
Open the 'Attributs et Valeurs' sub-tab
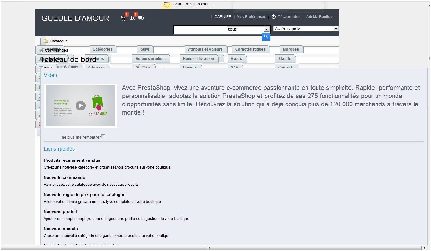coord(205,49)
